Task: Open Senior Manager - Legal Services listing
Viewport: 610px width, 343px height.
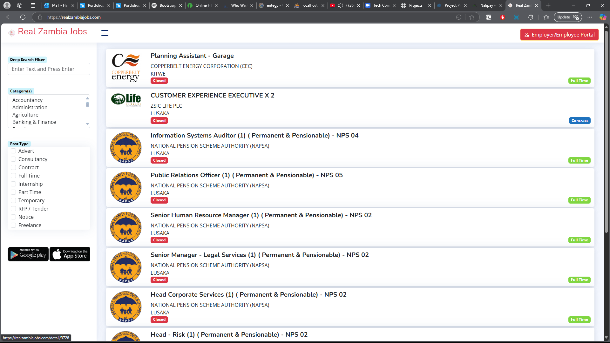Action: pos(260,255)
